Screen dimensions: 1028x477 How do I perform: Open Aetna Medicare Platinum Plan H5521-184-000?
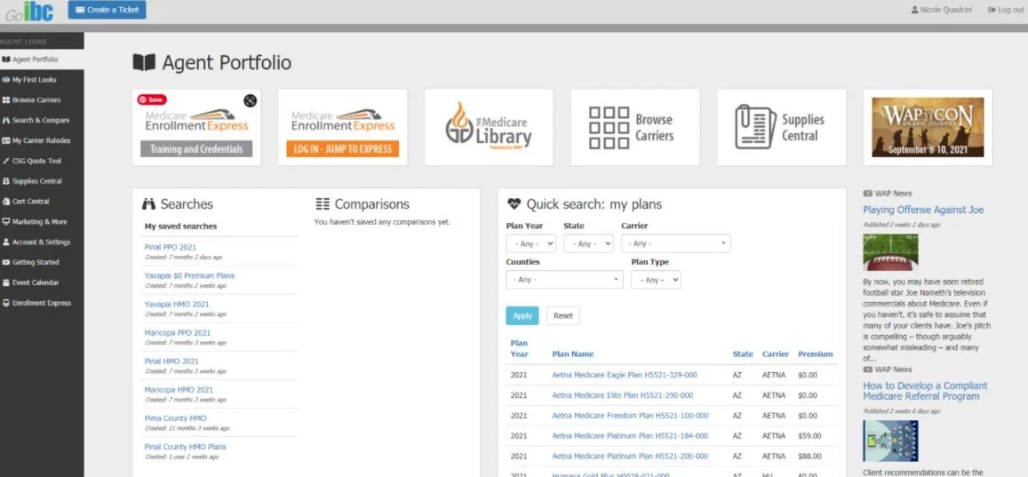tap(630, 436)
